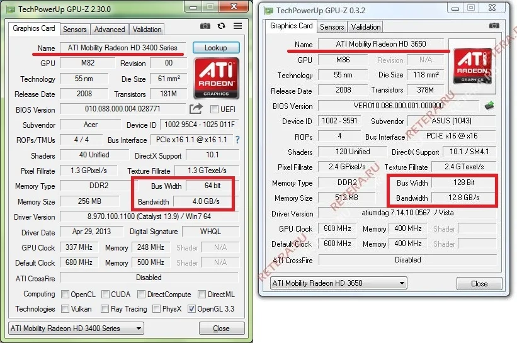
Task: Toggle the Vulkan checkbox
Action: [65, 309]
